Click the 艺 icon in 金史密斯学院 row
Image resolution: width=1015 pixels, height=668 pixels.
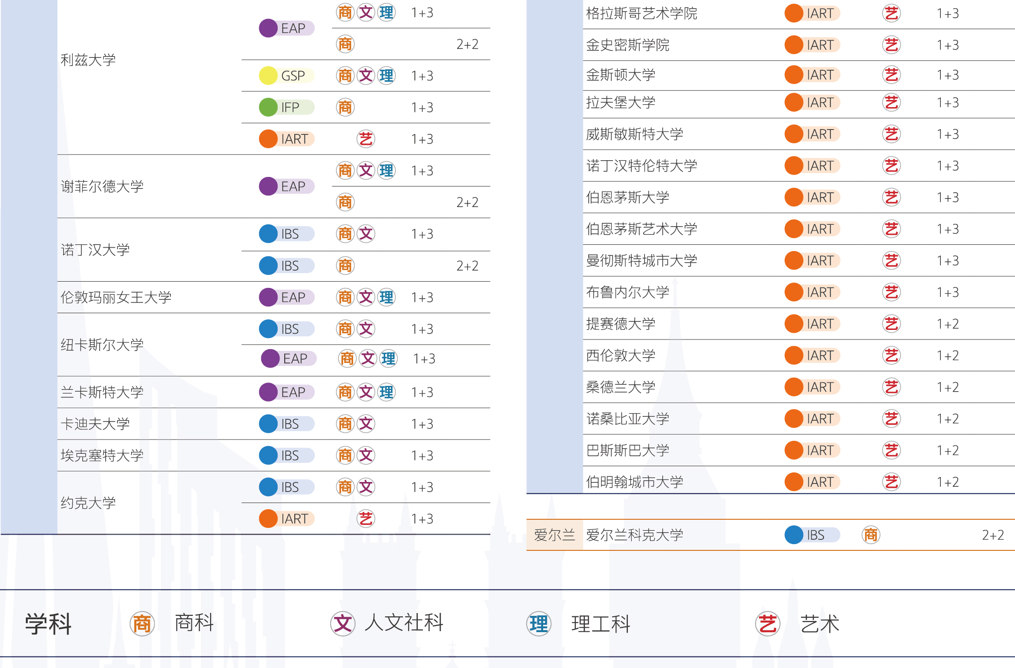click(x=891, y=45)
